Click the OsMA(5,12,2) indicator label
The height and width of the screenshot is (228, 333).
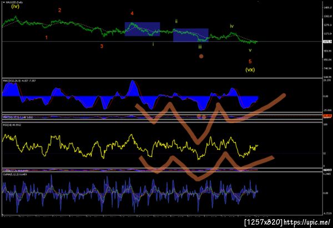[15, 174]
